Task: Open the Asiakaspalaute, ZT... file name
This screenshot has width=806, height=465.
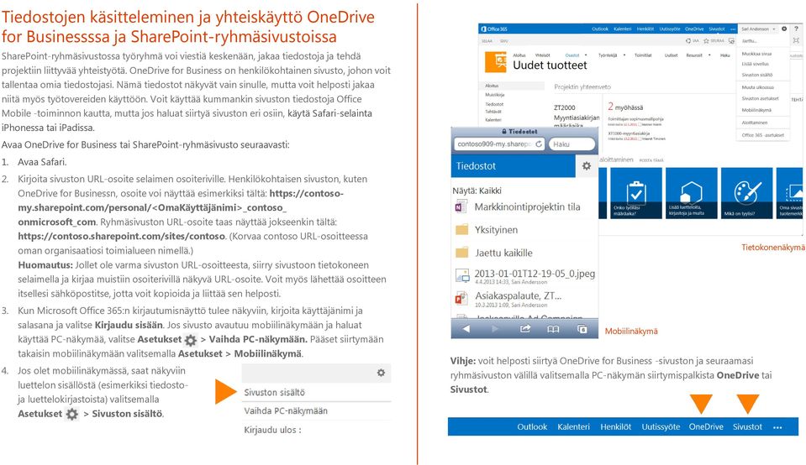Action: coord(518,296)
